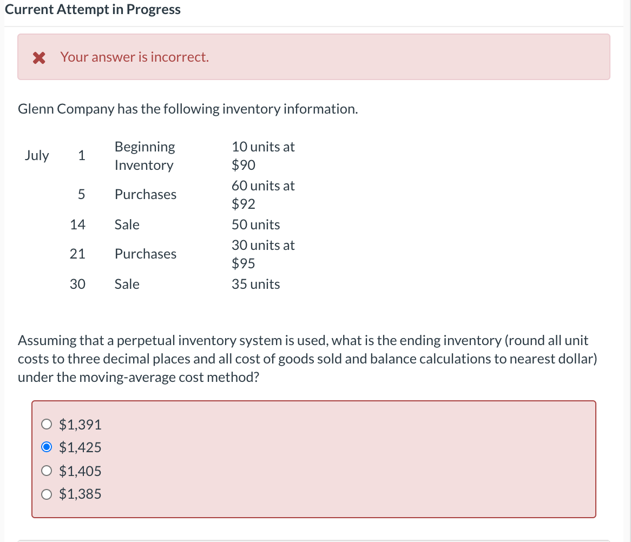The height and width of the screenshot is (542, 631).
Task: Select the $1,391 radio button
Action: coord(47,424)
